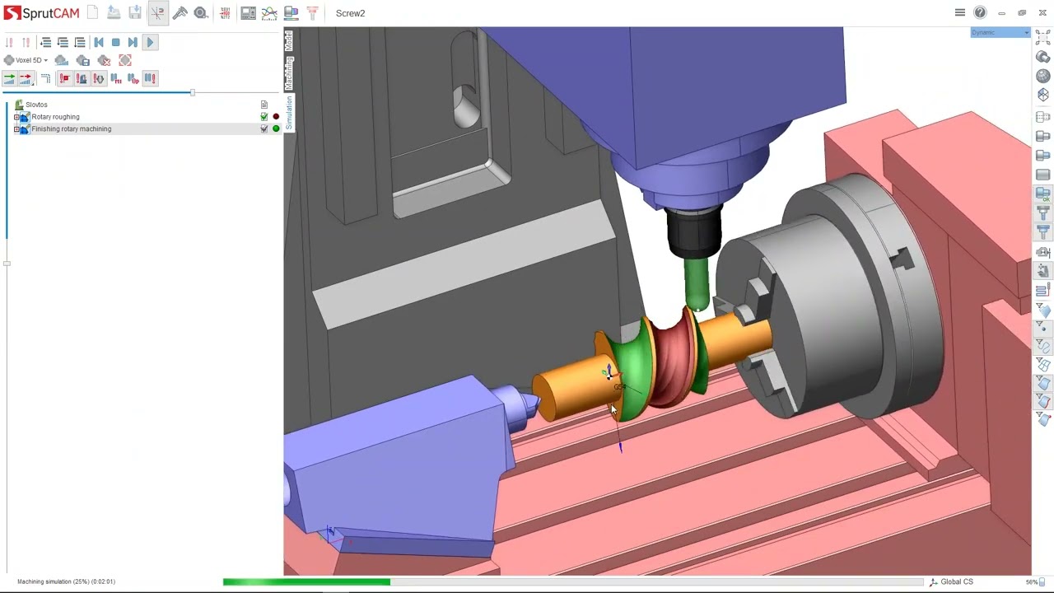Select the tape measure tool
Screen dimensions: 1054x593
pyautogui.click(x=201, y=13)
